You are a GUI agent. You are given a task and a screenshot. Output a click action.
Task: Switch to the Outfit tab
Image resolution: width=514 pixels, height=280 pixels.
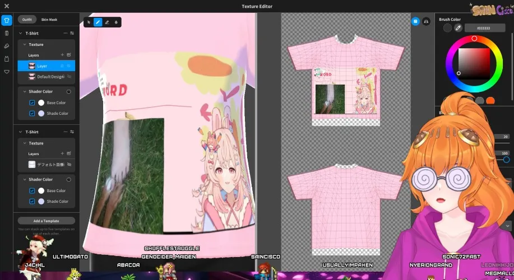[27, 20]
